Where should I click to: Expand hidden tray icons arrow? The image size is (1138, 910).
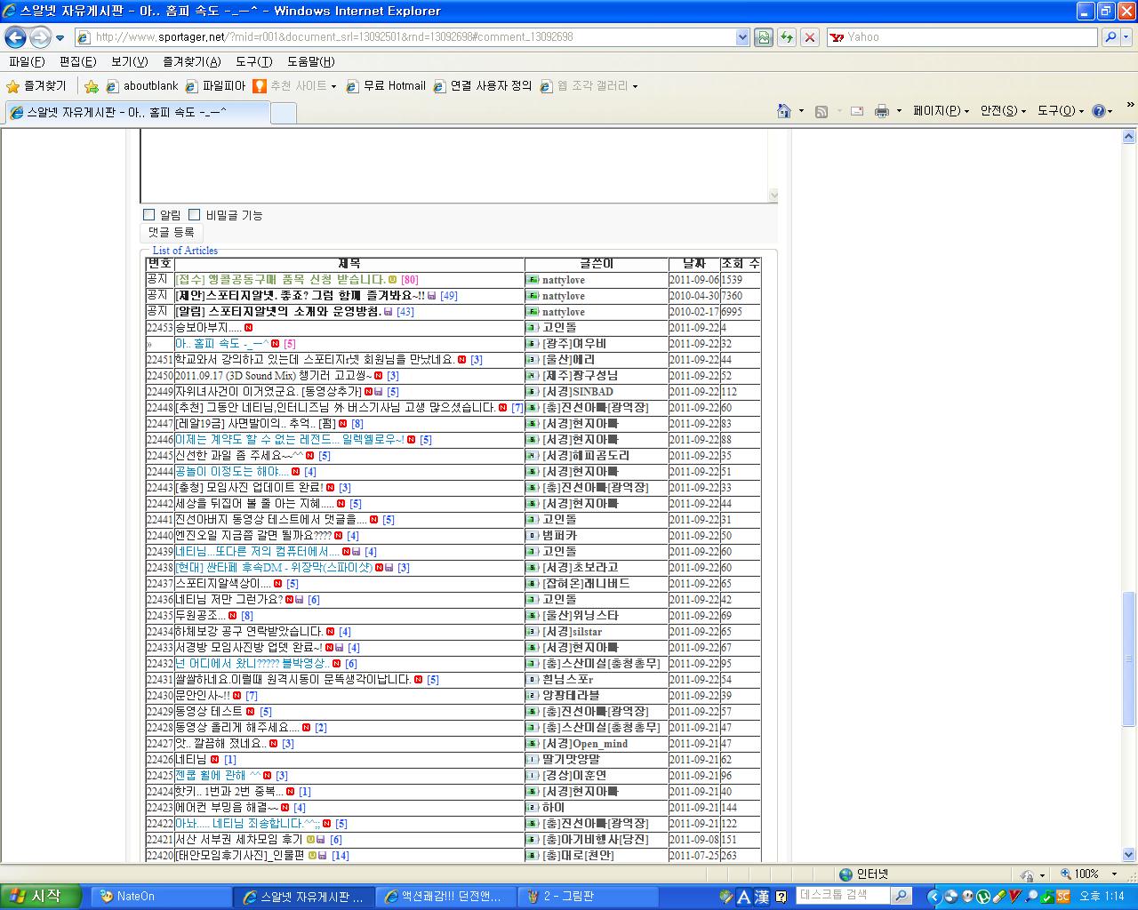934,897
